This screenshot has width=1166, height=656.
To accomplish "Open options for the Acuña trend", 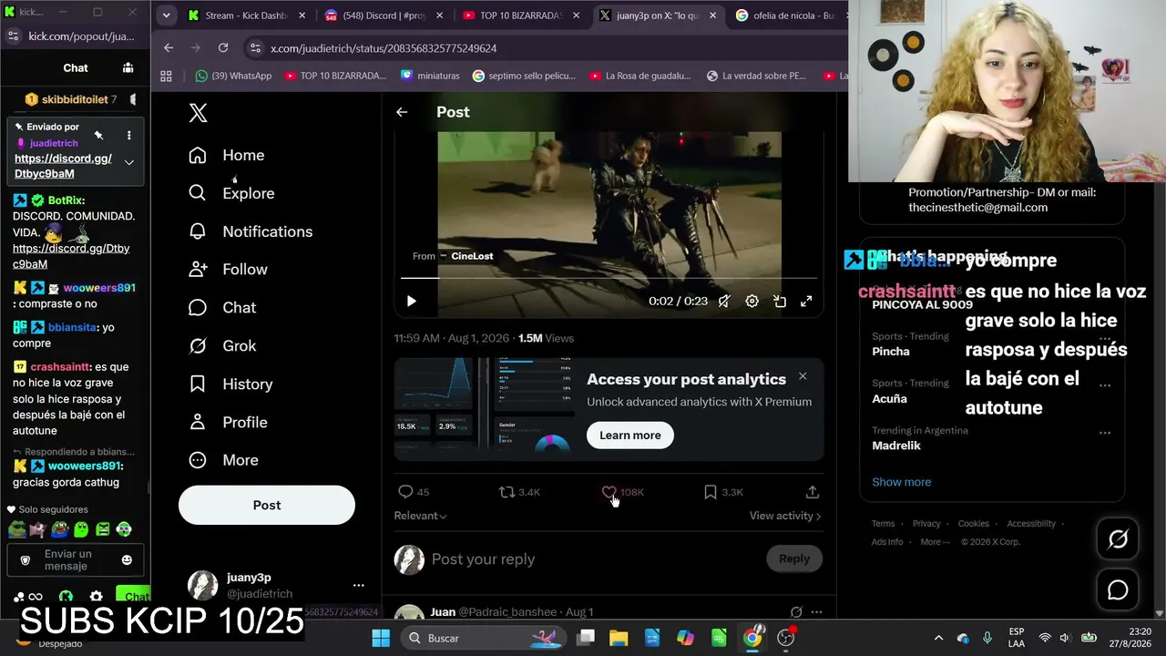I will click(x=1105, y=385).
